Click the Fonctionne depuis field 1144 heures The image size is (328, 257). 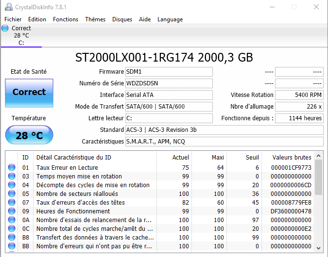click(x=299, y=118)
